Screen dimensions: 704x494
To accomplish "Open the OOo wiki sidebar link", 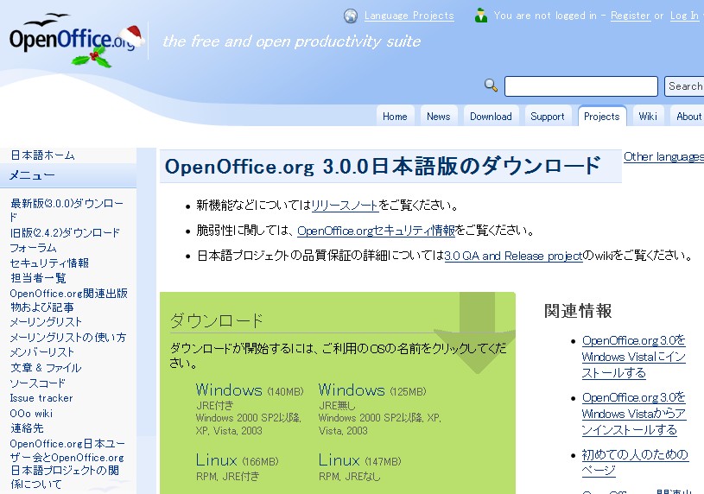I will tap(31, 413).
